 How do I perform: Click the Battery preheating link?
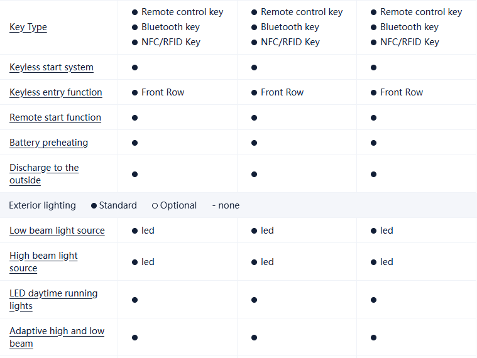(x=49, y=143)
